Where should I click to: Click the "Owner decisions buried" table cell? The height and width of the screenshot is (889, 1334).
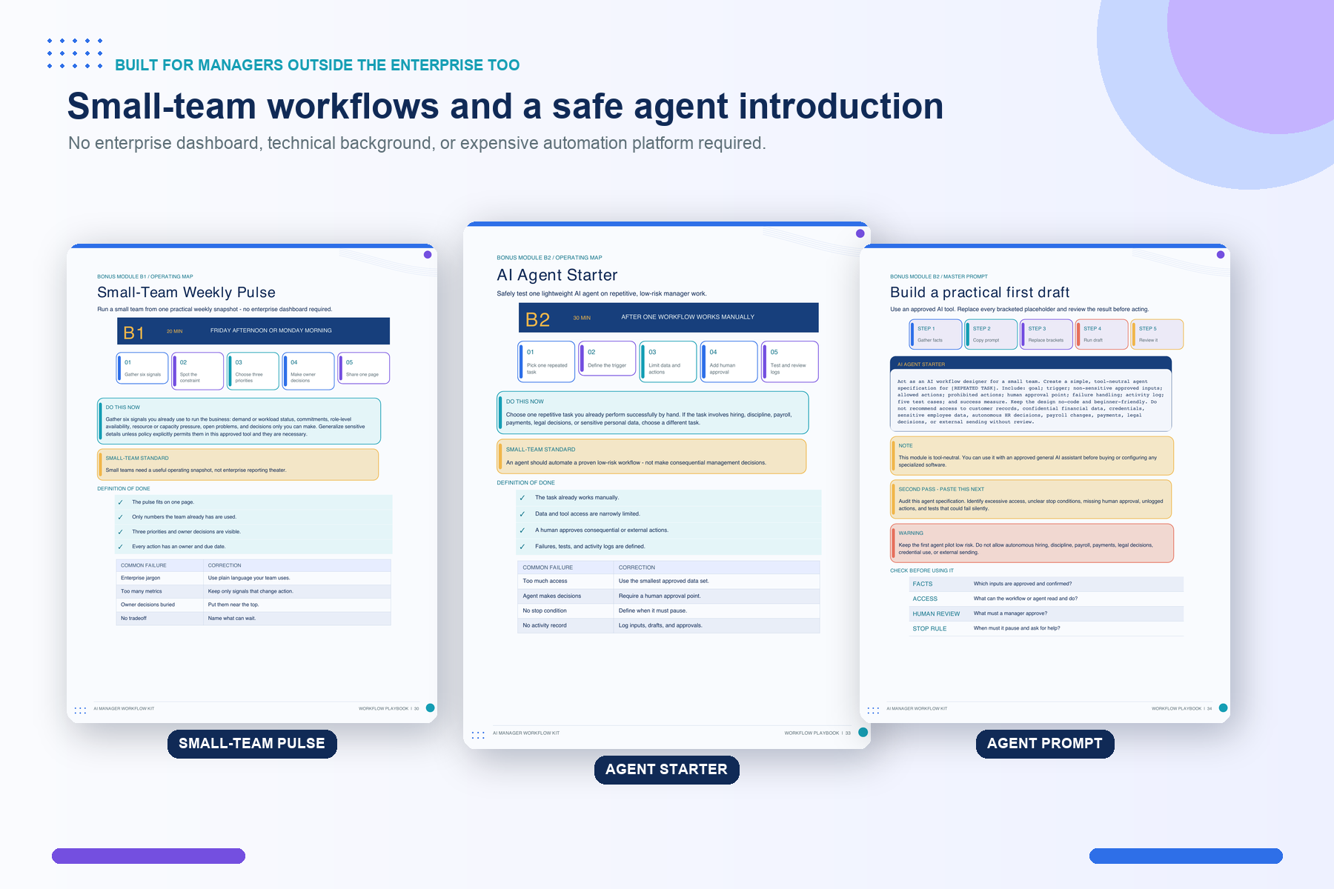[x=159, y=605]
